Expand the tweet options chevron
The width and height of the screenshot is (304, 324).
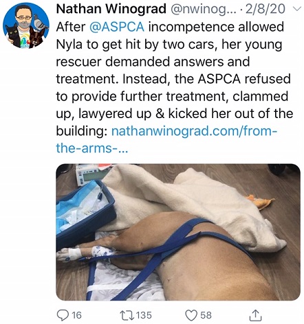click(297, 9)
